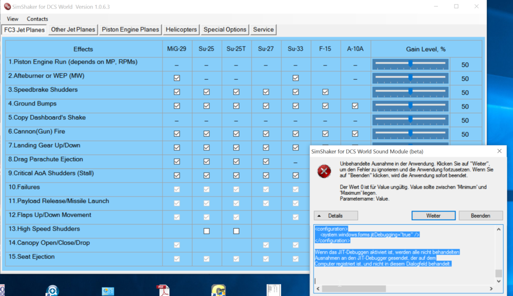Click the '10.Failures' row label
The width and height of the screenshot is (513, 296).
click(24, 187)
